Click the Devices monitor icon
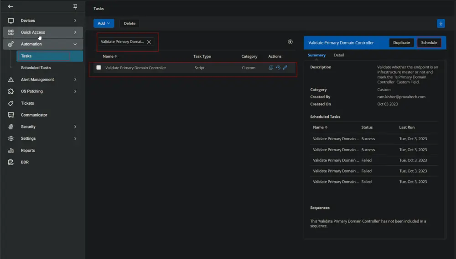The height and width of the screenshot is (259, 456). [x=11, y=20]
